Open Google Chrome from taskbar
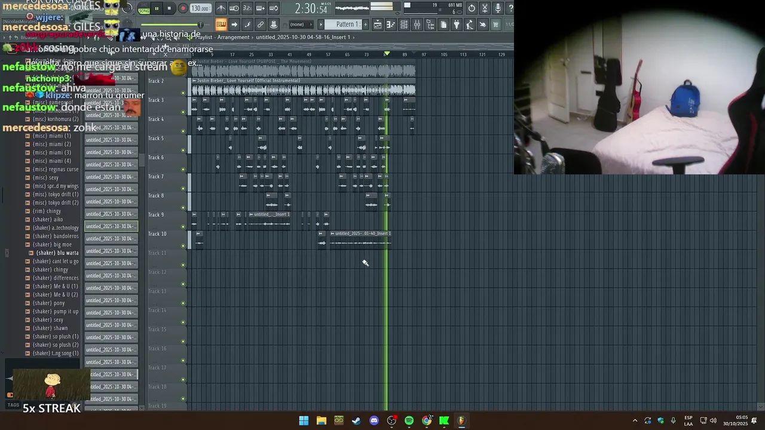The width and height of the screenshot is (765, 430). (427, 420)
